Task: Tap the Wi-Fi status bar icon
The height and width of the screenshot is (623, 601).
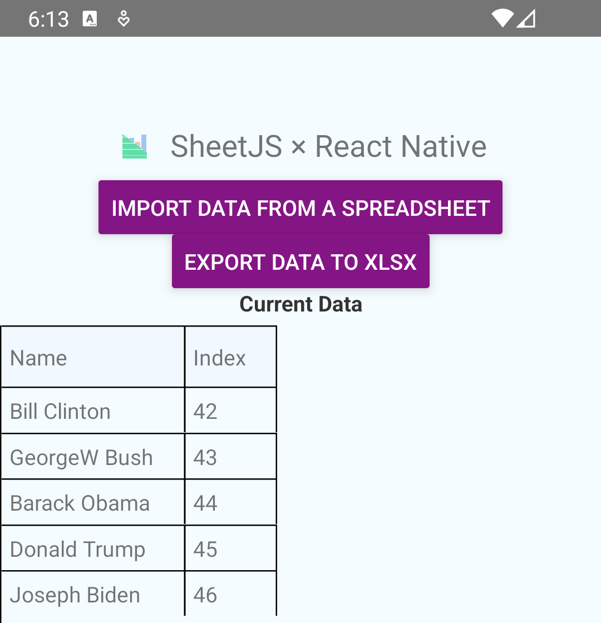Action: [501, 18]
